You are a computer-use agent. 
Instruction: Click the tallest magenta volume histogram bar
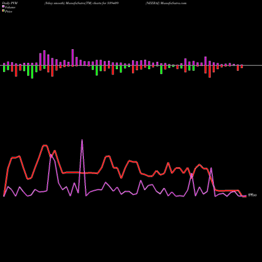(73, 58)
